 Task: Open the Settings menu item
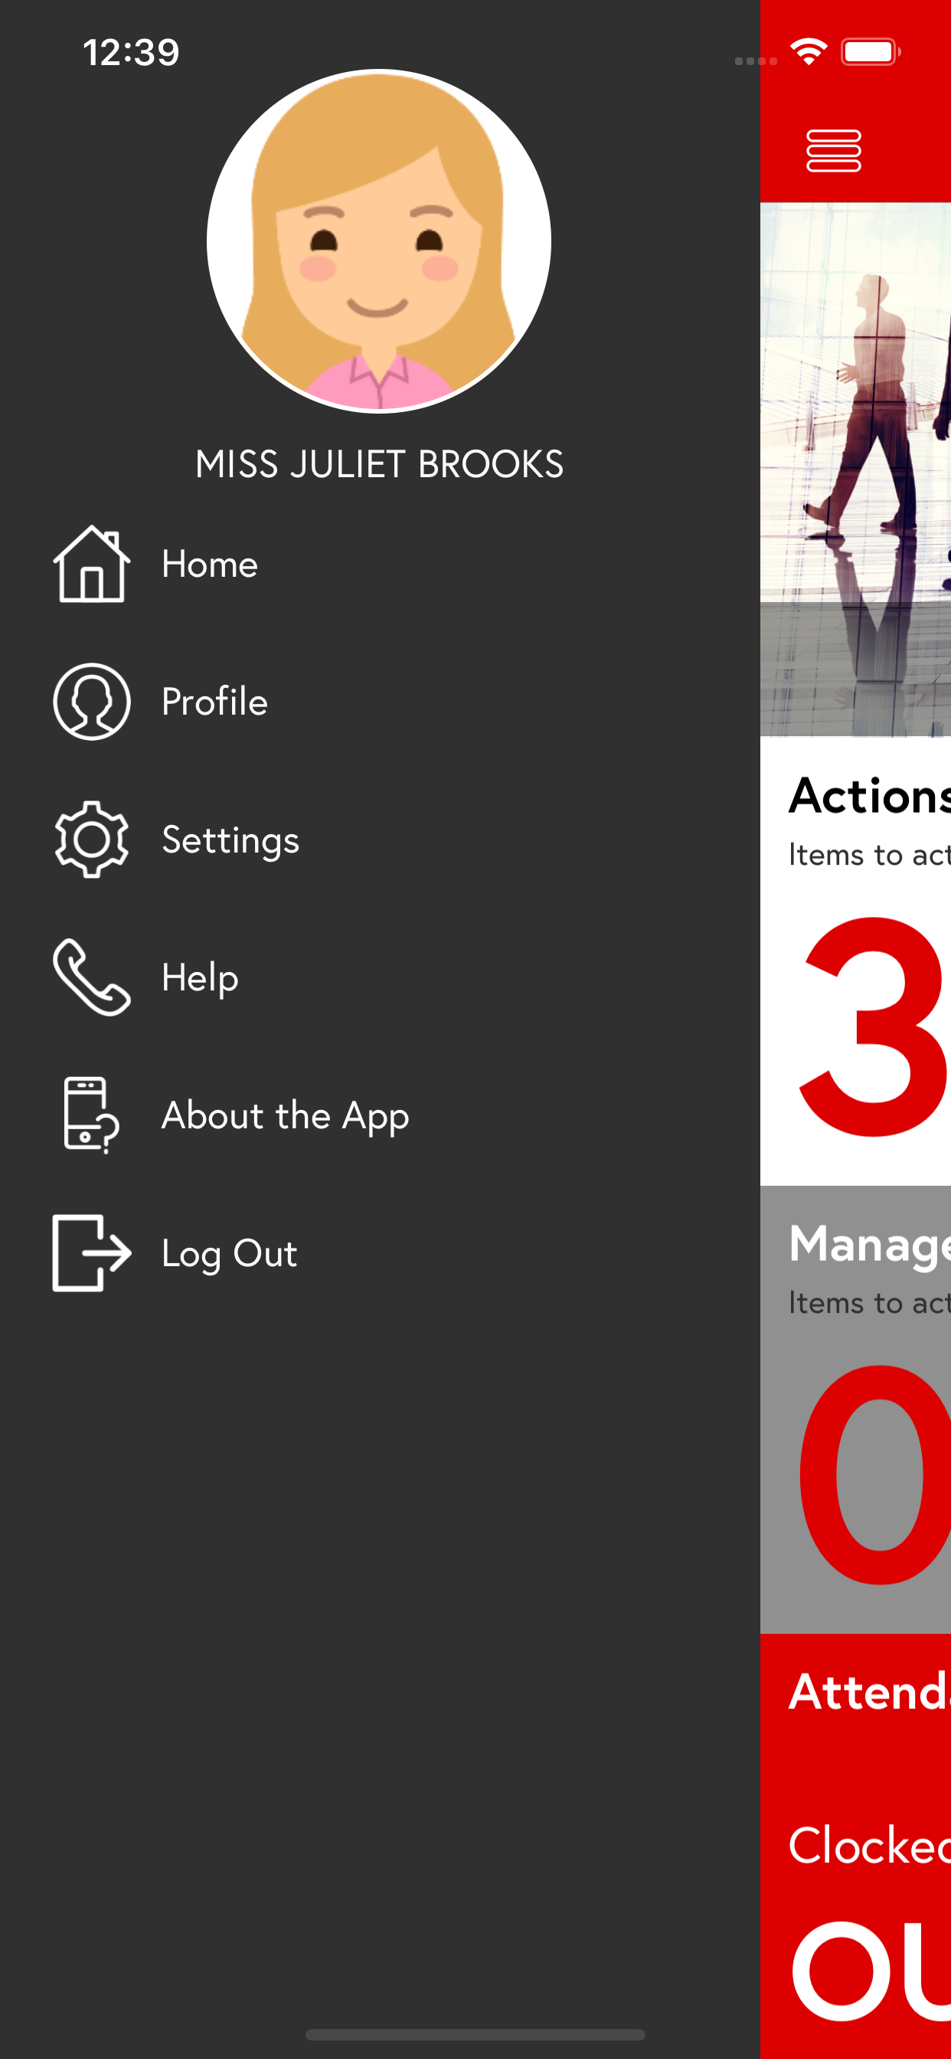click(380, 840)
